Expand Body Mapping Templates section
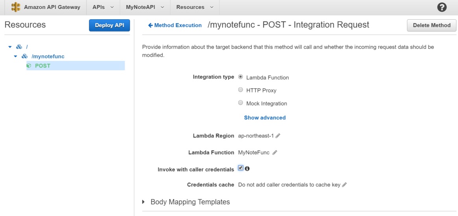Viewport: 458px width, 216px height. pyautogui.click(x=144, y=202)
